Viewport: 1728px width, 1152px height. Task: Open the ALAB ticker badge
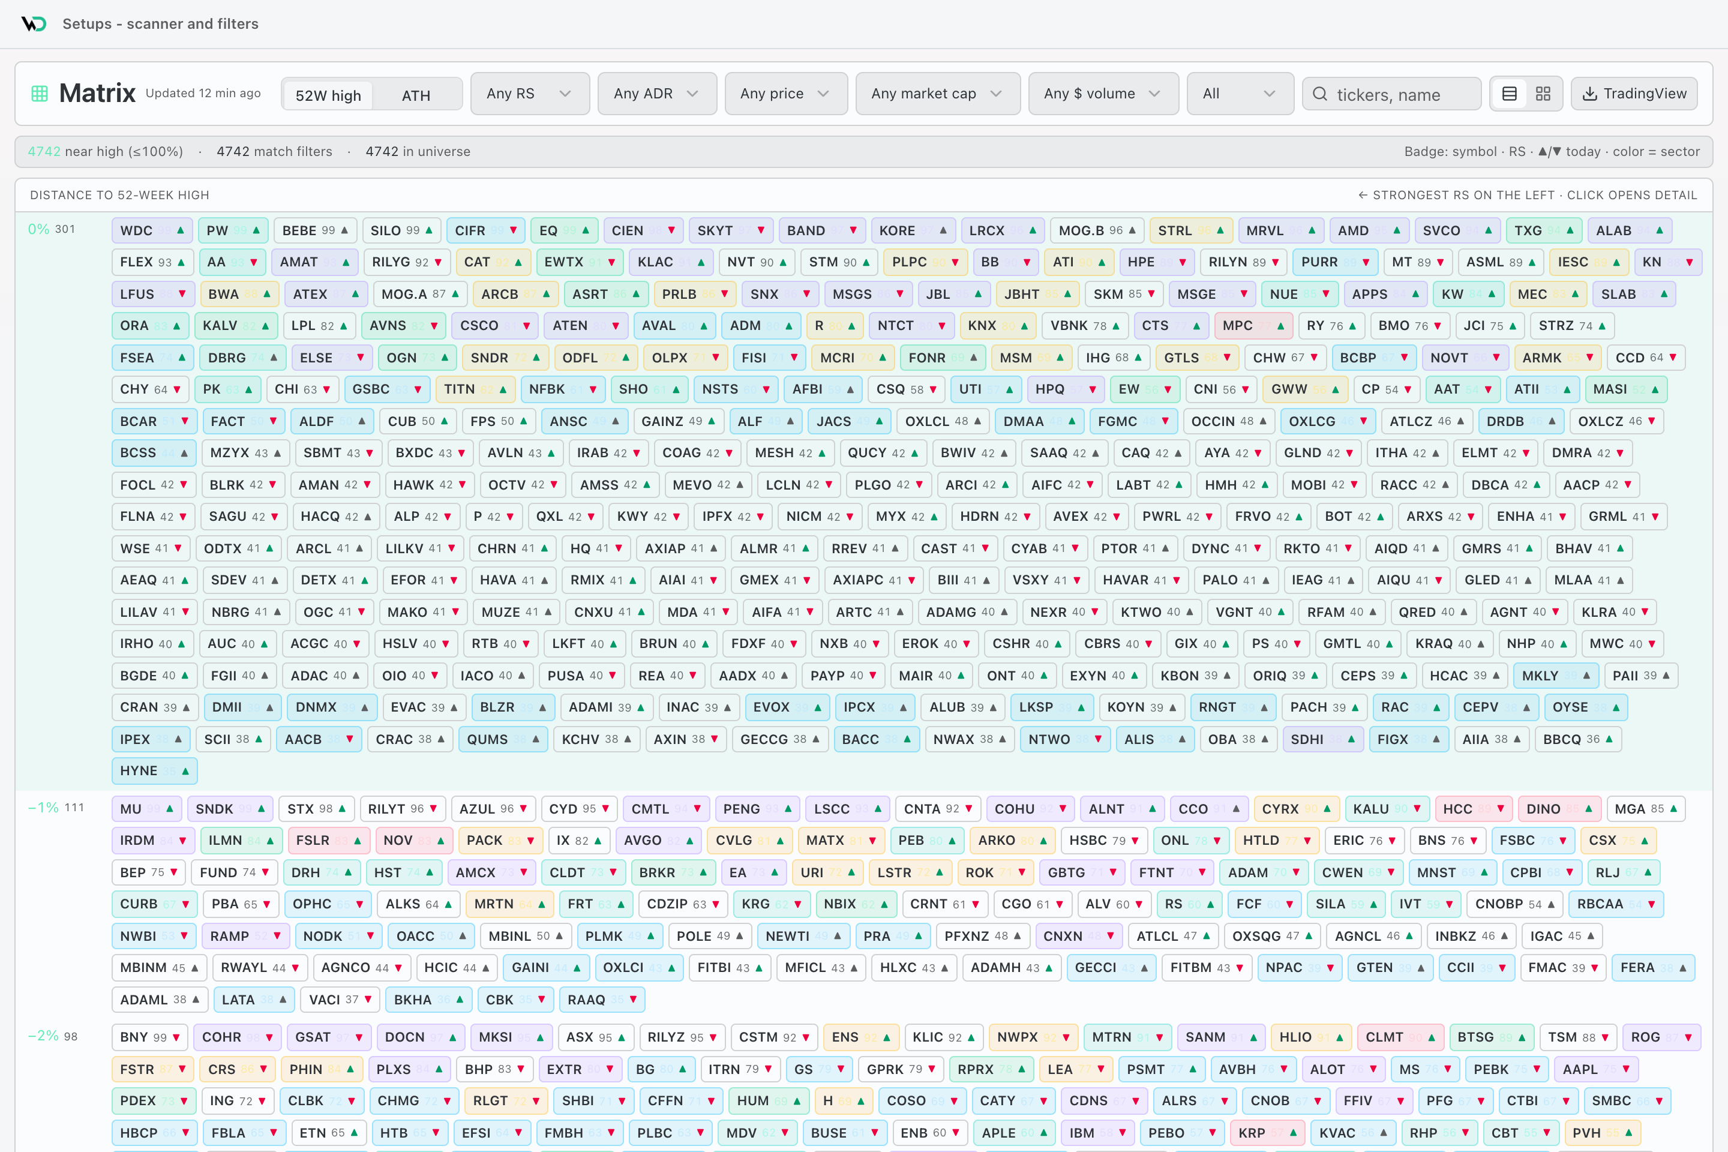[x=1630, y=230]
